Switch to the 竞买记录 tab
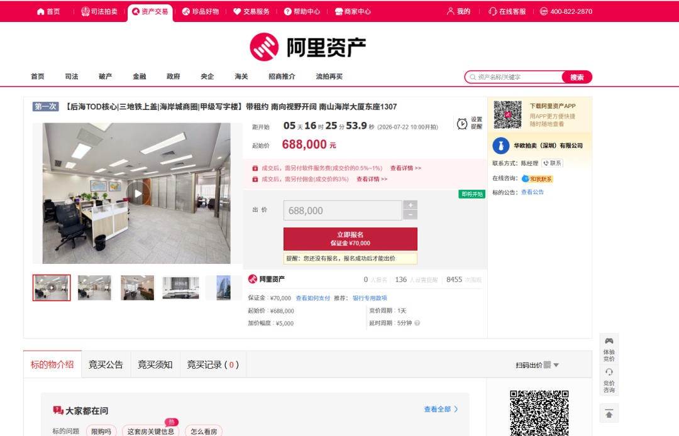 213,364
